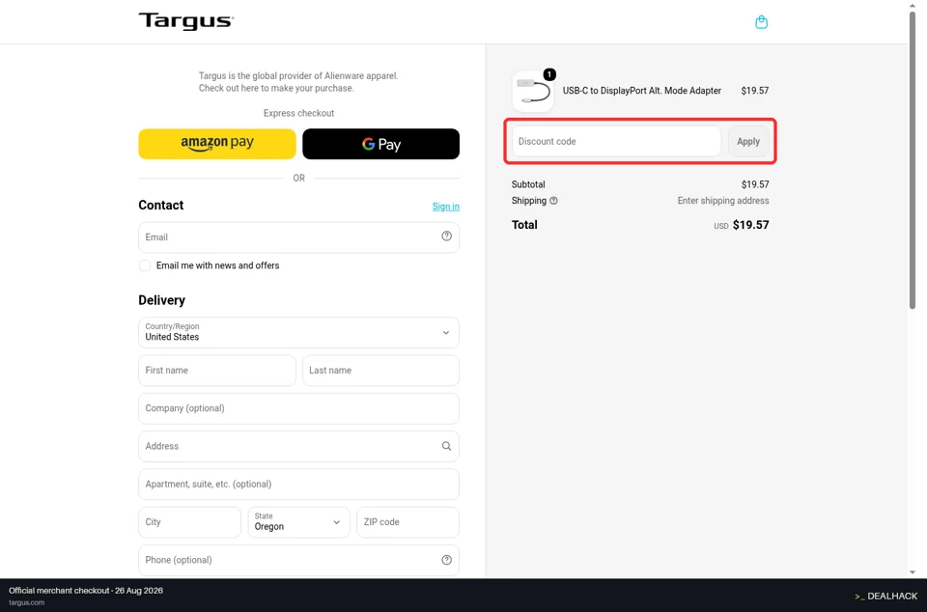Click the USB-C to DisplayPort Alt. Mode Adapter text
The width and height of the screenshot is (927, 612).
coord(642,91)
